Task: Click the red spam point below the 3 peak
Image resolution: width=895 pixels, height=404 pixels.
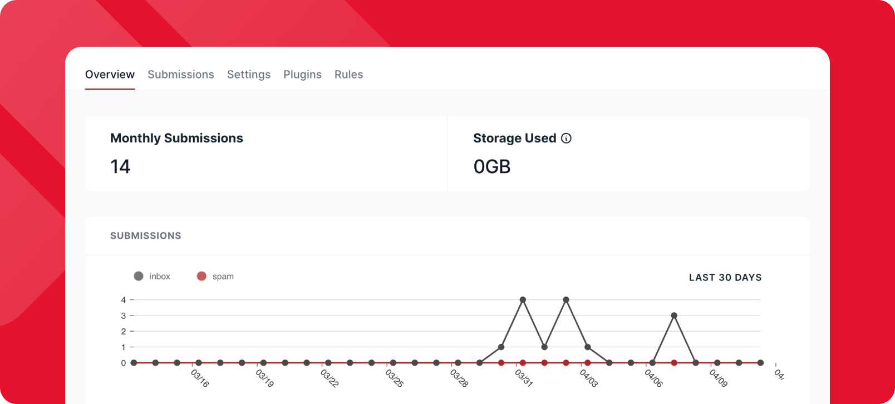Action: [x=674, y=363]
